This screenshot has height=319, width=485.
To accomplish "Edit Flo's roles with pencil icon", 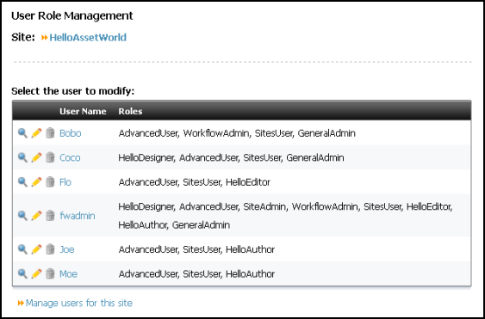I will [x=36, y=182].
